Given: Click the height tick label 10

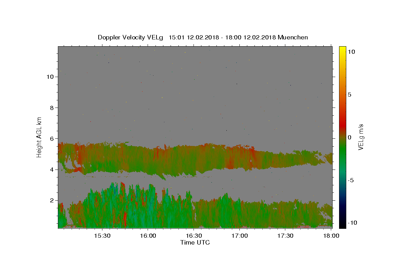Looking at the screenshot, I should pyautogui.click(x=50, y=77).
